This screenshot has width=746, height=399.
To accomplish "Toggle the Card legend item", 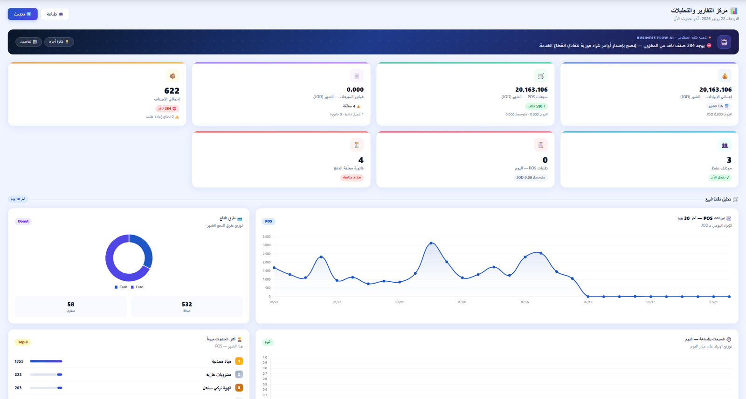I will click(137, 287).
